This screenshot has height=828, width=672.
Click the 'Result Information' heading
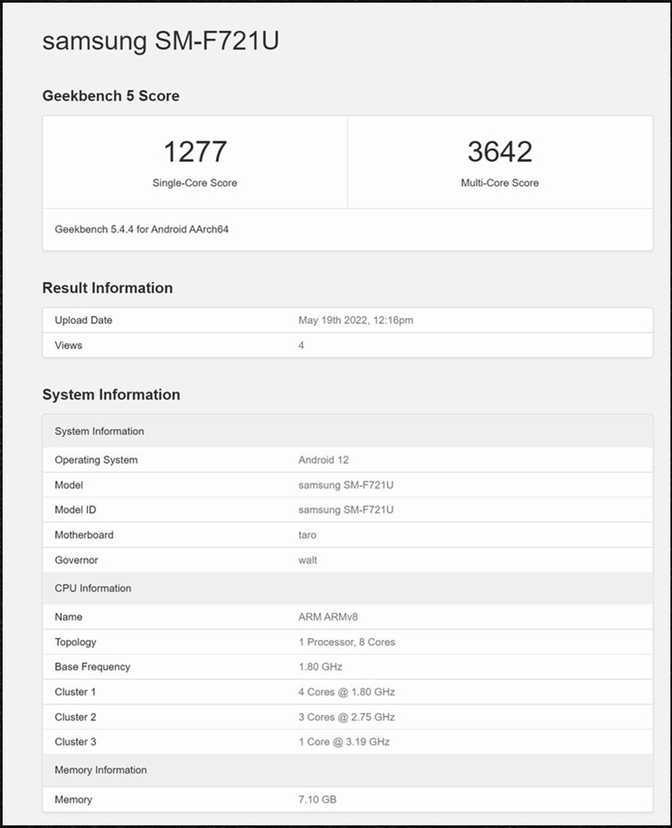click(x=108, y=288)
